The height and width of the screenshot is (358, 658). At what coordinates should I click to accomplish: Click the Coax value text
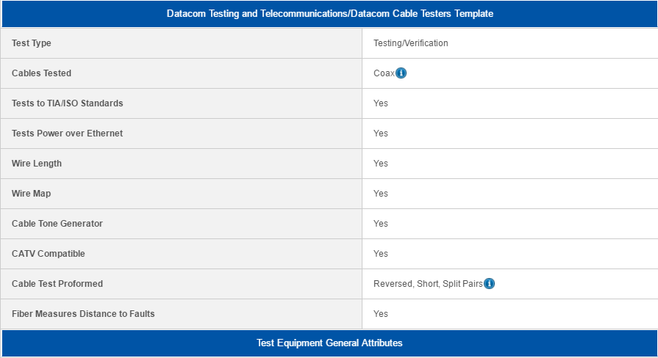tap(384, 73)
